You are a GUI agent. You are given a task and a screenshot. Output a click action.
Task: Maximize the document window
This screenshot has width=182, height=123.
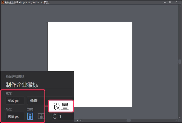coord(170,2)
